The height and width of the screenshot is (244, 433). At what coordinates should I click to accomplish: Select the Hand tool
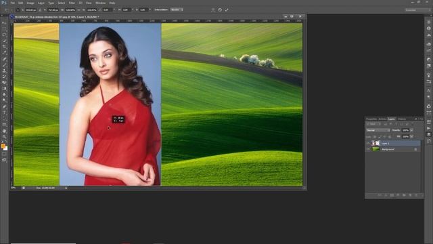tap(4, 131)
